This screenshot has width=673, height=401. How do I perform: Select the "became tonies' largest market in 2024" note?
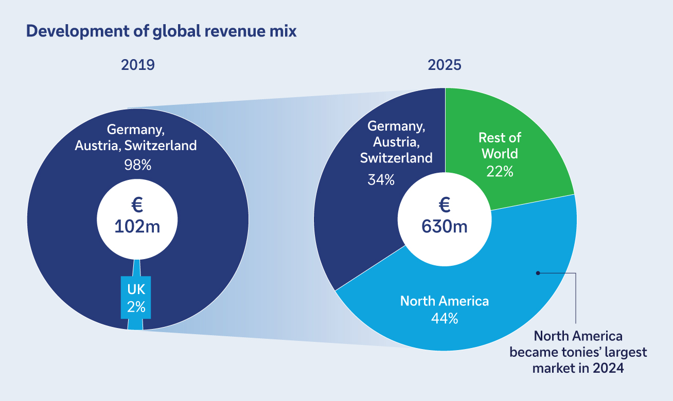[578, 360]
